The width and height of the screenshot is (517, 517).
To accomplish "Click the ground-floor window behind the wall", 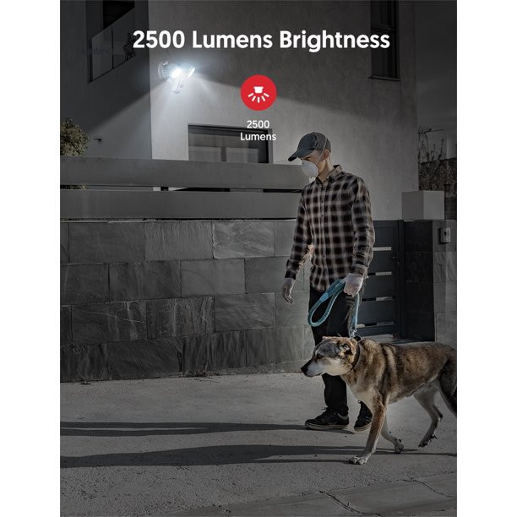I will point(229,144).
